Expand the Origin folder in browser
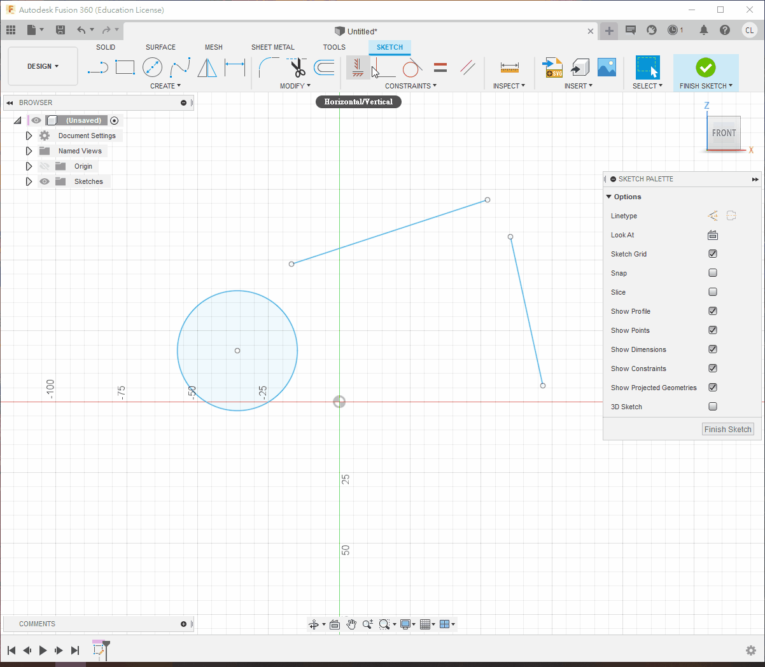This screenshot has height=667, width=765. point(29,166)
